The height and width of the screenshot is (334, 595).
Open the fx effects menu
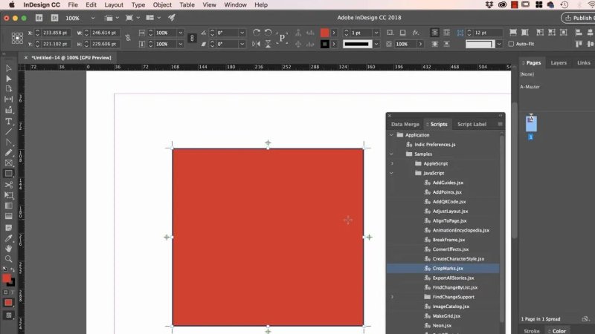[x=416, y=33]
